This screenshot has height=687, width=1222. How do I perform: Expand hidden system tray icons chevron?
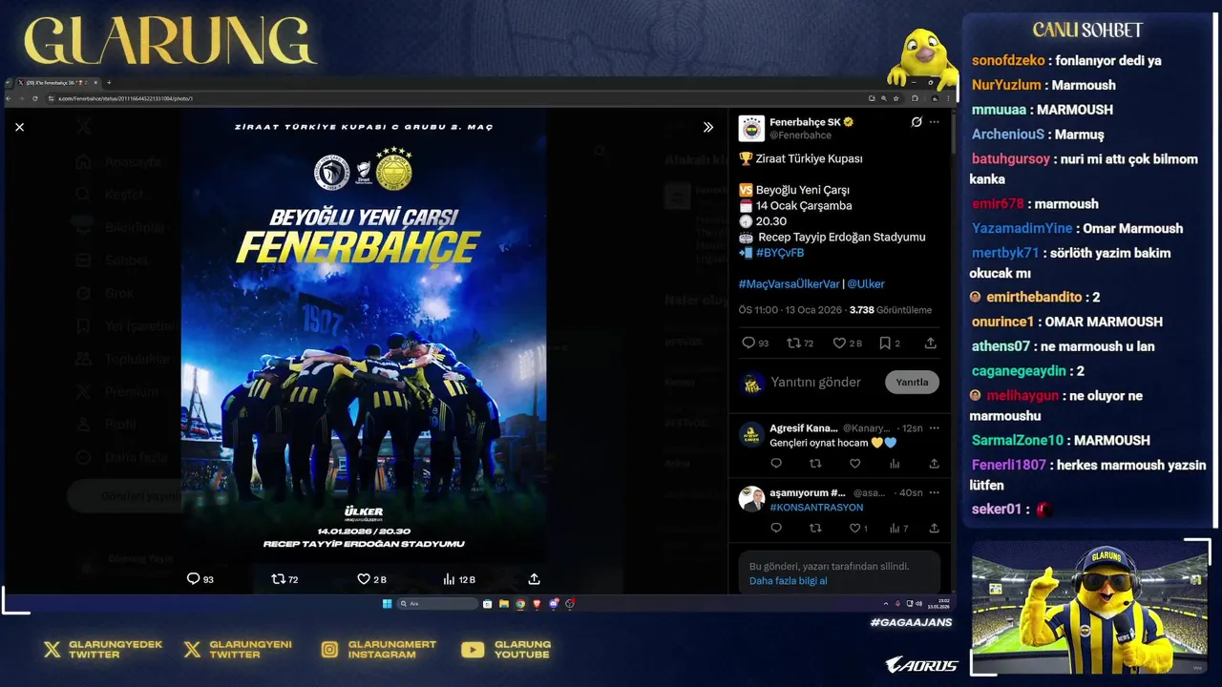tap(886, 604)
